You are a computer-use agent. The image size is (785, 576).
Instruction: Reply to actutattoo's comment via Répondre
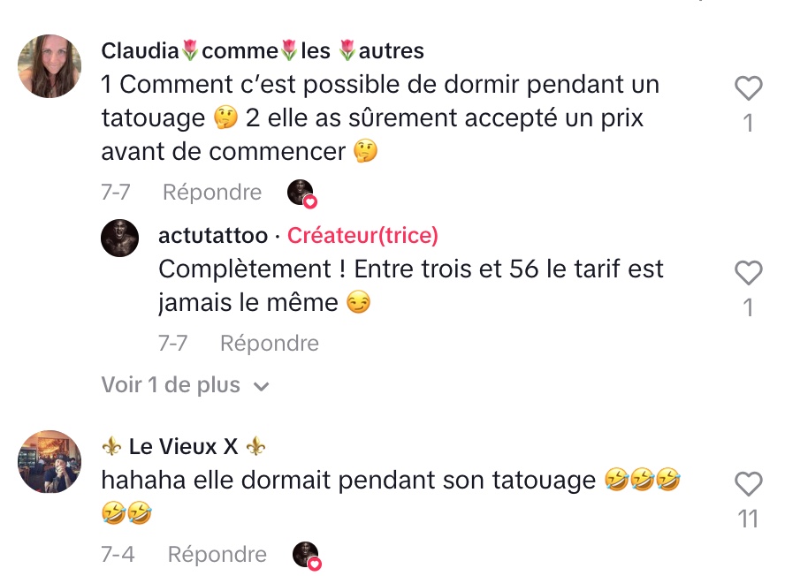270,344
